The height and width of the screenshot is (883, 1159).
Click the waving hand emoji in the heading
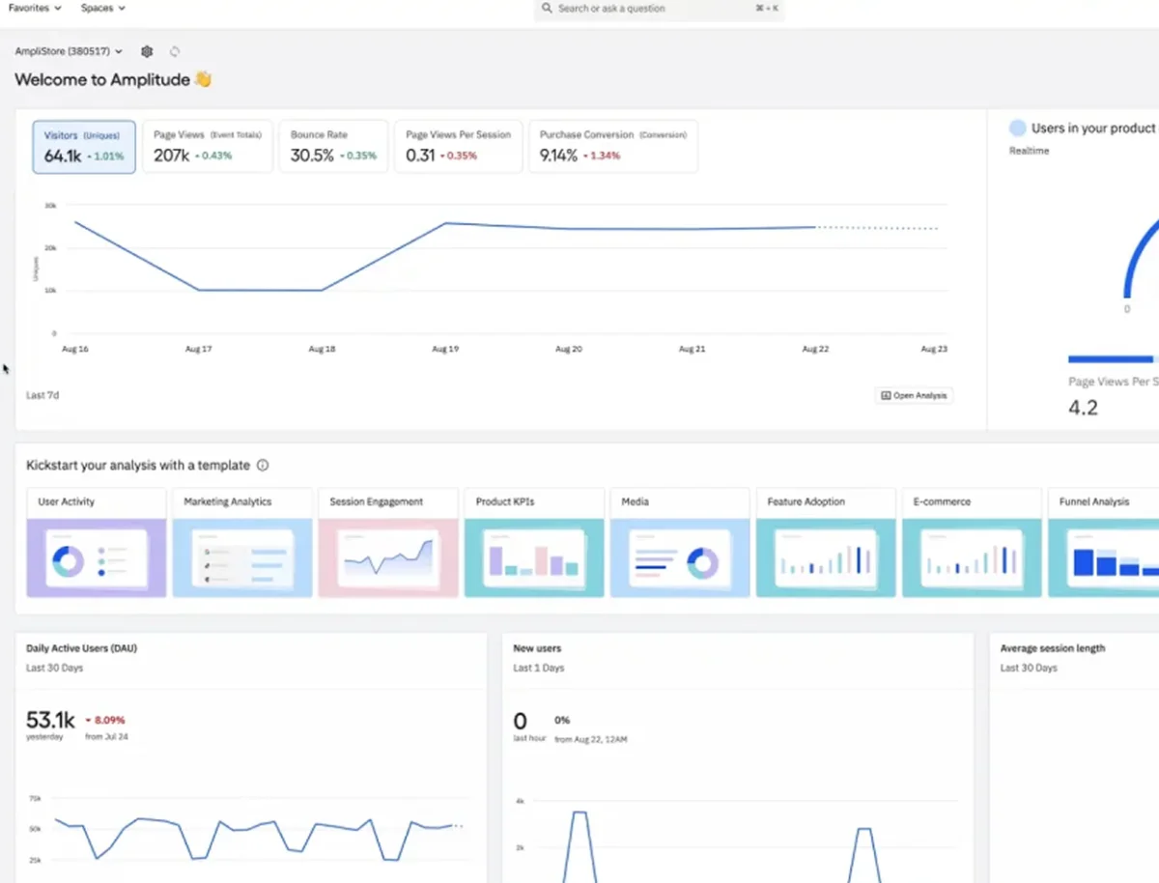pos(203,79)
